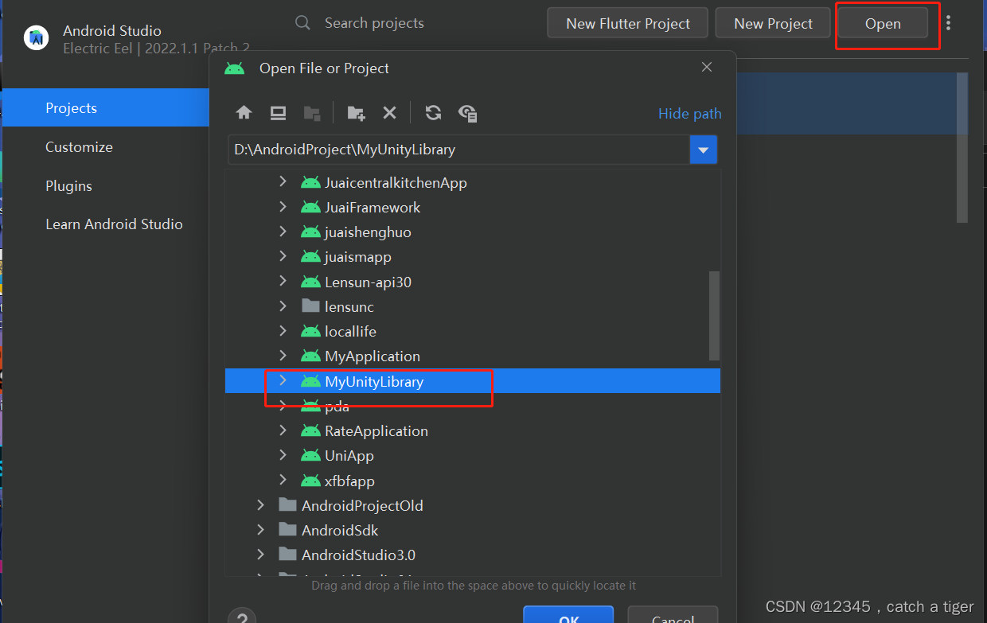Screen dimensions: 987x623
Task: Click the folder icon next to lensunc
Action: 310,306
